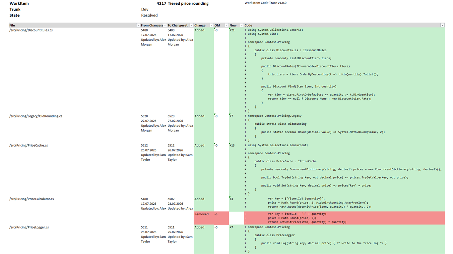Click the 'public class DiscountRules : IDiscountRules' code line
This screenshot has width=453, height=254.
click(290, 50)
